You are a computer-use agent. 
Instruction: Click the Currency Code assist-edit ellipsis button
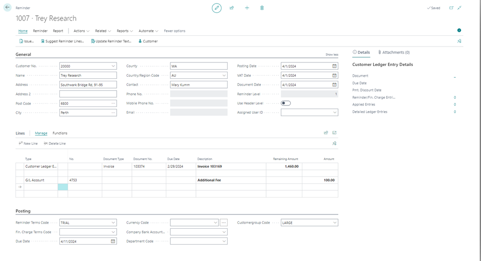coord(224,223)
